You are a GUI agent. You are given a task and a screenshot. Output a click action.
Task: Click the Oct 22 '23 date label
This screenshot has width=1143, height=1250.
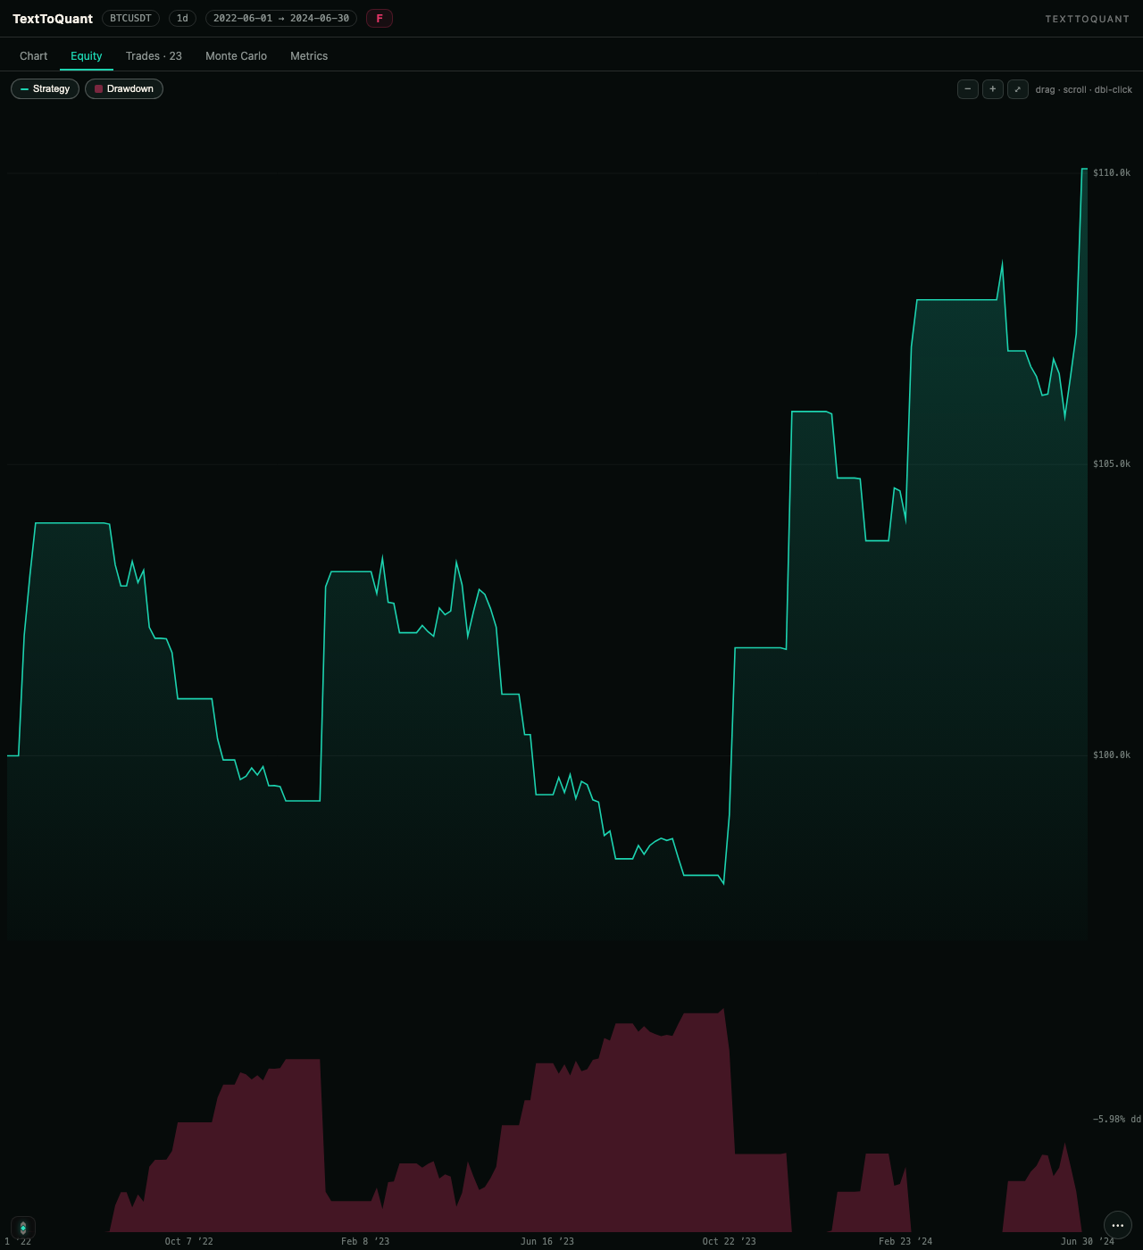tap(730, 1242)
